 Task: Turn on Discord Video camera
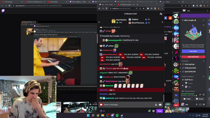coord(187,99)
